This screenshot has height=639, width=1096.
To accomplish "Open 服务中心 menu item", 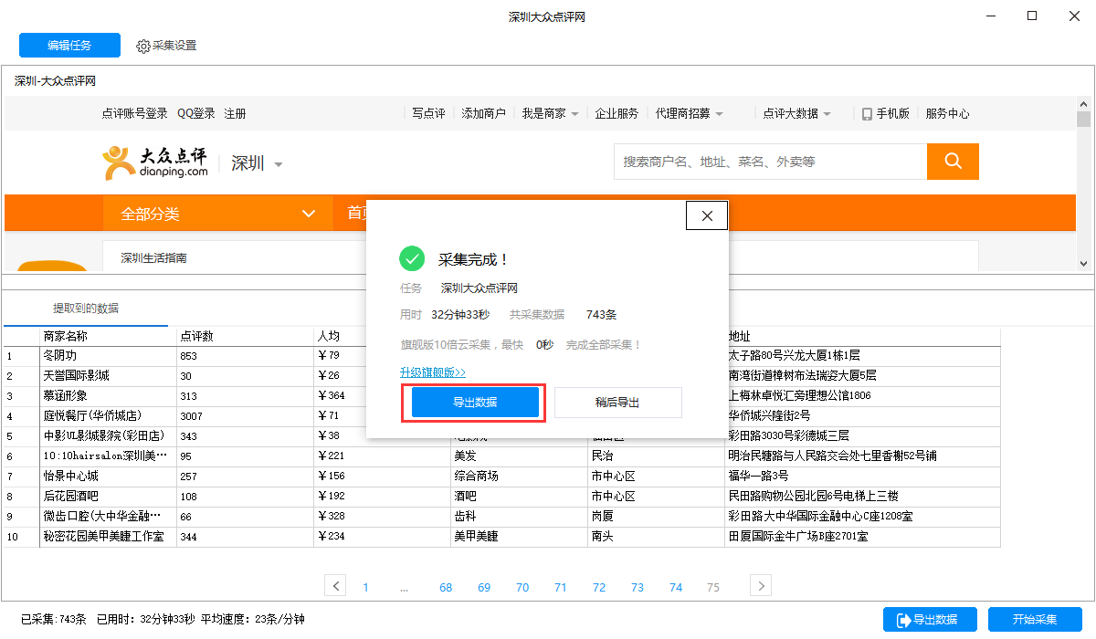I will [x=947, y=114].
